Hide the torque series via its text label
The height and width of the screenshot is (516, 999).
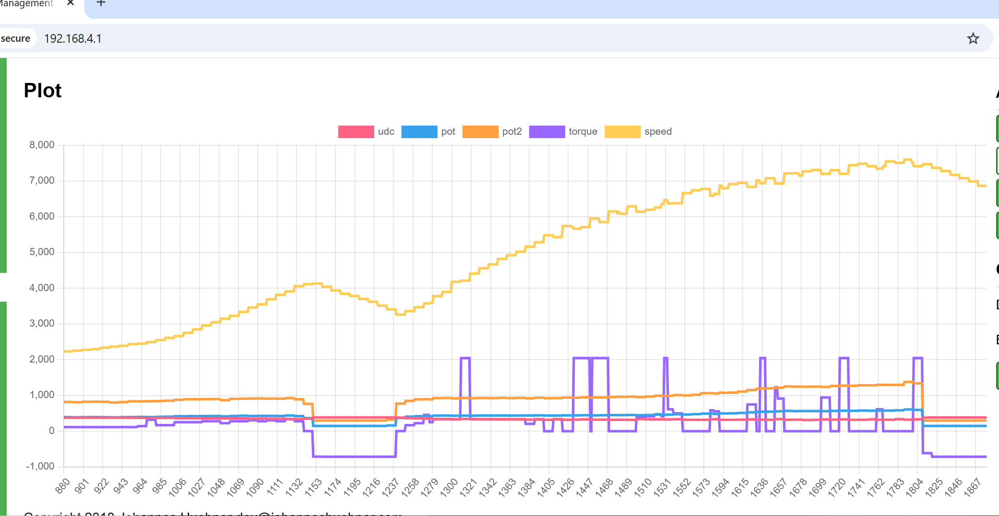(x=583, y=131)
